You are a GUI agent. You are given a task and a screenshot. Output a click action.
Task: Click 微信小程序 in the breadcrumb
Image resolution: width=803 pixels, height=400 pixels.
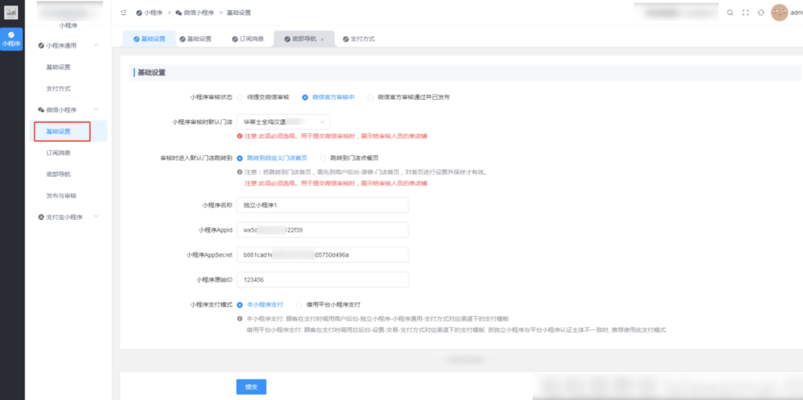coord(198,13)
